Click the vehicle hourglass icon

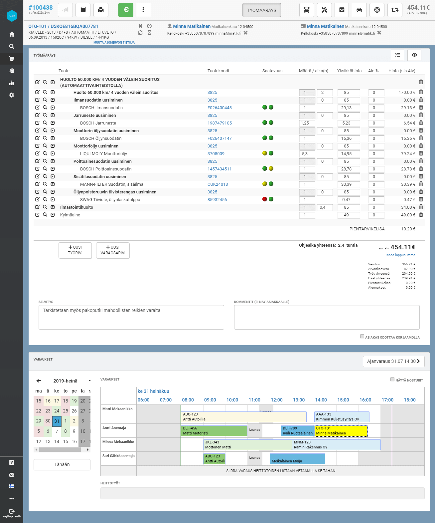click(x=149, y=33)
